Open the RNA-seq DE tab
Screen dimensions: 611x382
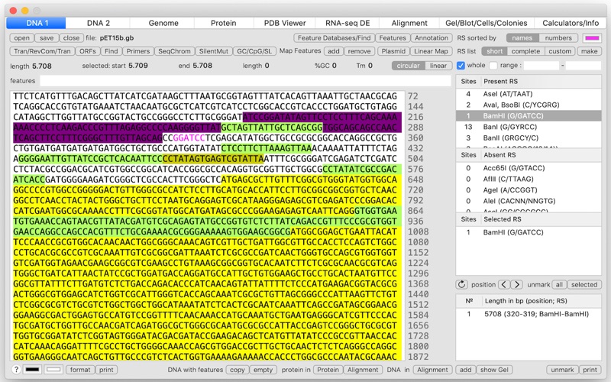click(348, 23)
